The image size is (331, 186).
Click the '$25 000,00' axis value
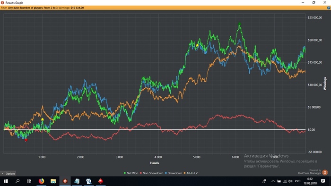[315, 17]
